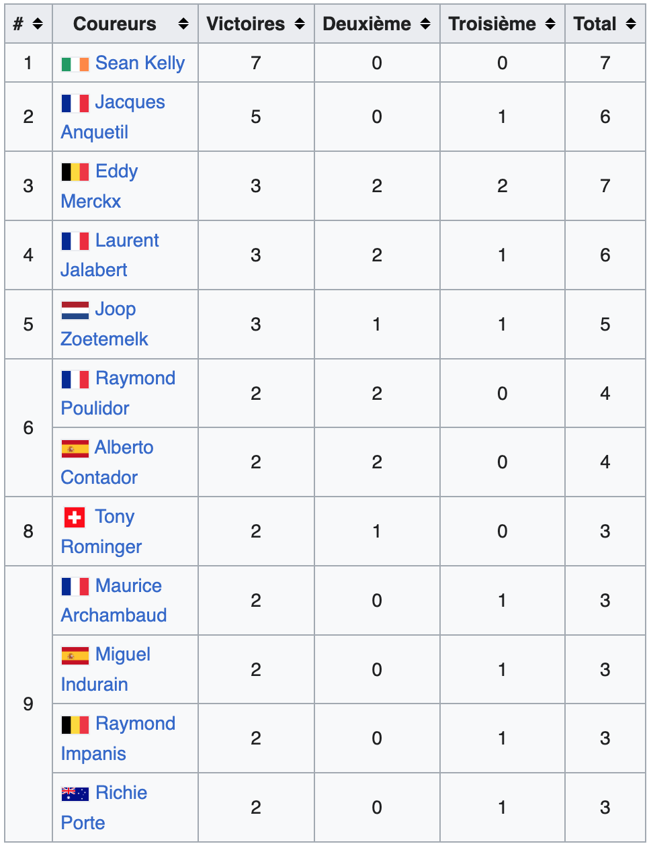649x848 pixels.
Task: Open Jacques Anquetil's page link
Action: click(130, 102)
